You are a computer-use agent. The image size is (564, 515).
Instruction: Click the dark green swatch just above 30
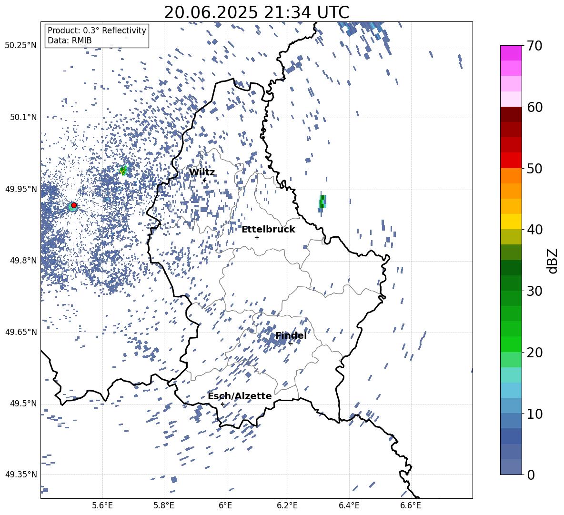pyautogui.click(x=511, y=283)
